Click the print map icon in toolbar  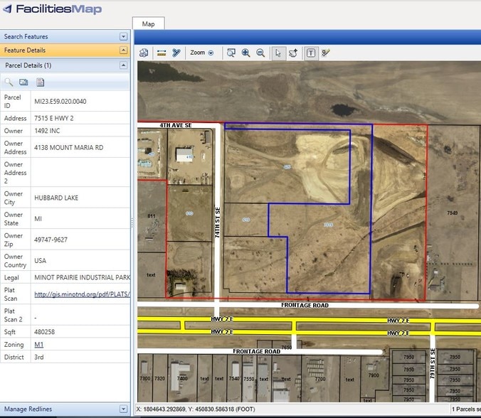click(x=144, y=53)
